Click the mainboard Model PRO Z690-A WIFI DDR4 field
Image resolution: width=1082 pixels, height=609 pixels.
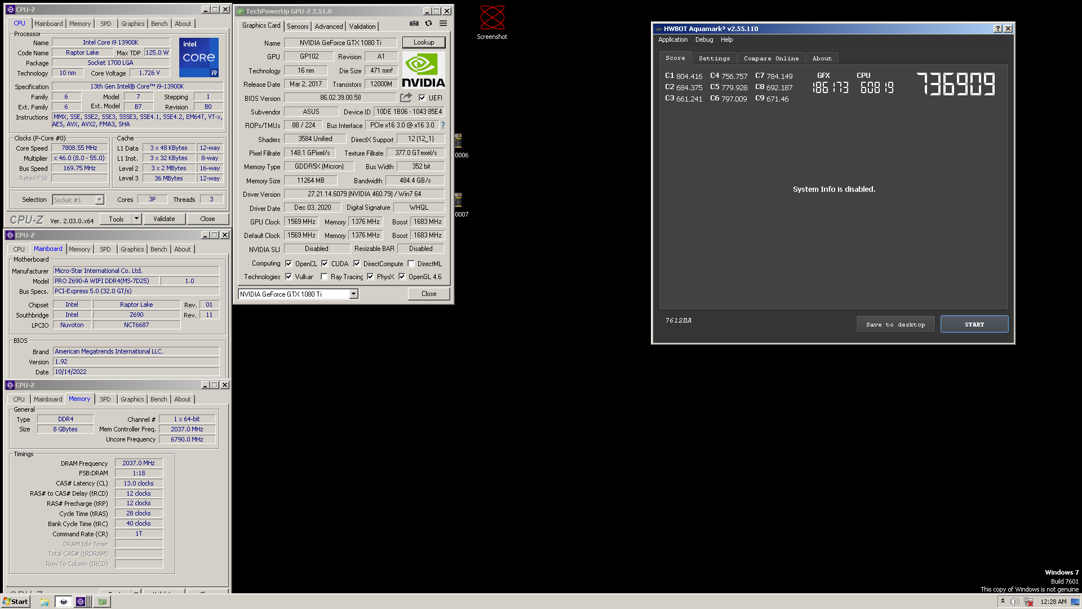105,281
